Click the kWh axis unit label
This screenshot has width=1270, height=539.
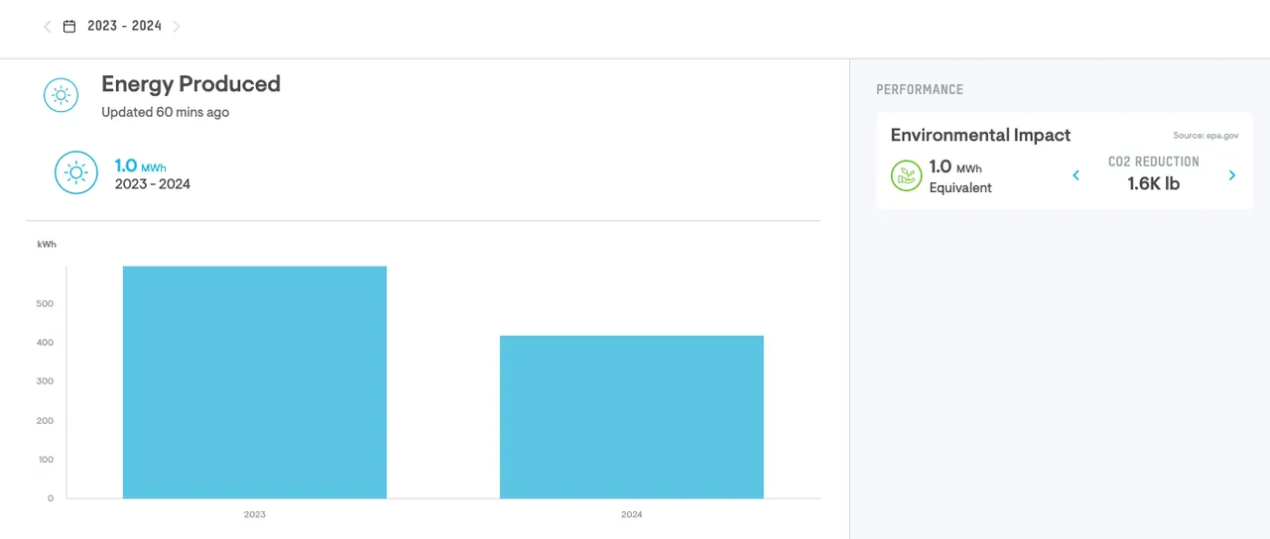(46, 244)
